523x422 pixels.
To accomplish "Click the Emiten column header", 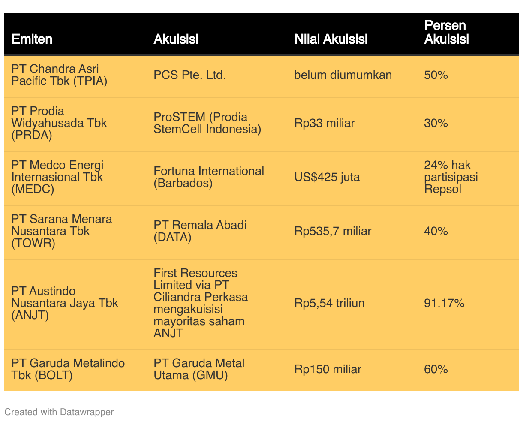I will click(32, 39).
